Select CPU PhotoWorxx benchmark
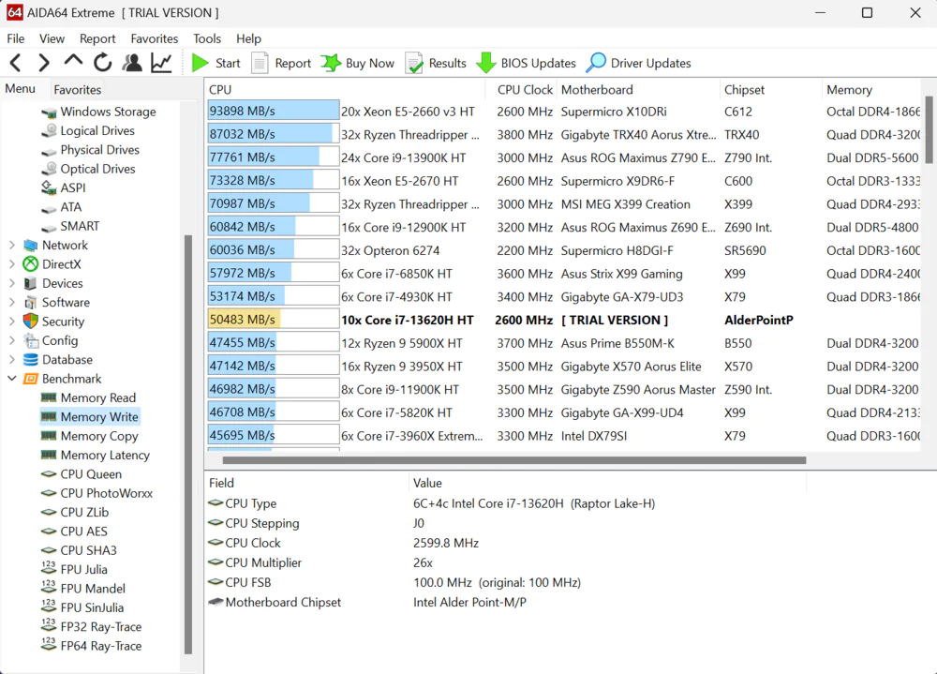 pos(107,493)
